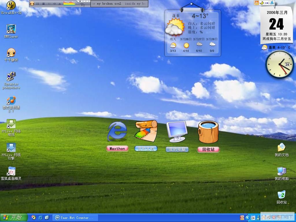Open the MSN Messenger tray icon
The image size is (296, 222).
(x=258, y=218)
